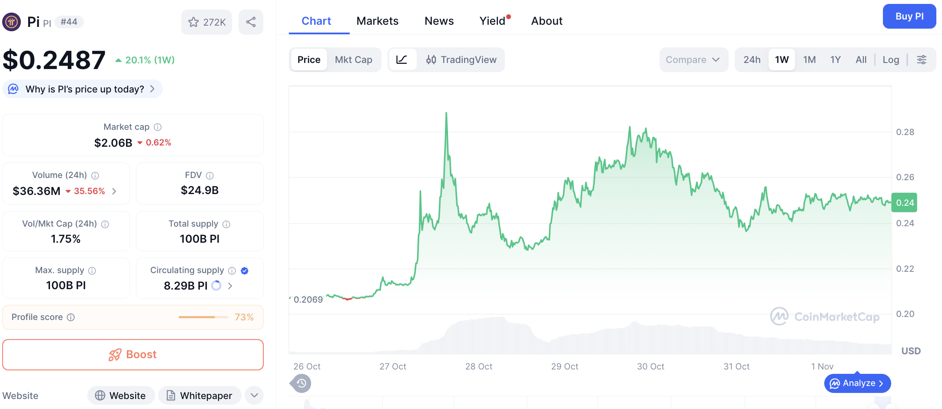Switch to the Markets tab

coord(378,20)
